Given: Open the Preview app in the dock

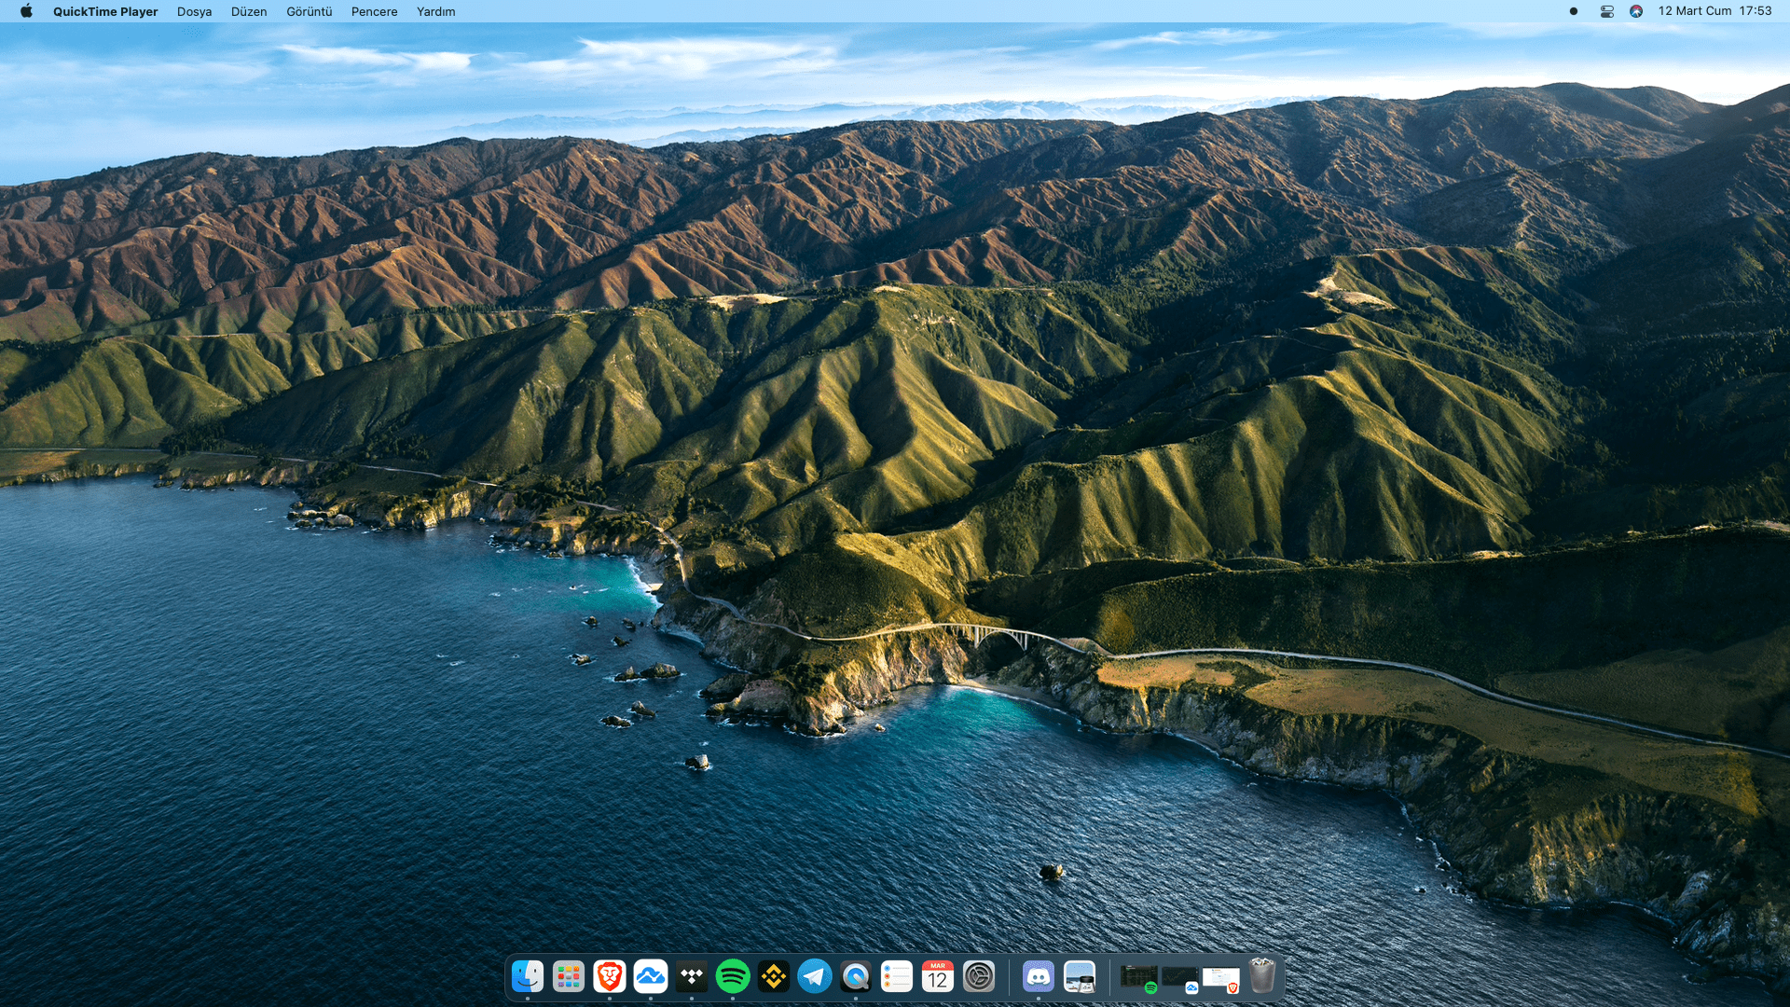Looking at the screenshot, I should [x=1080, y=976].
